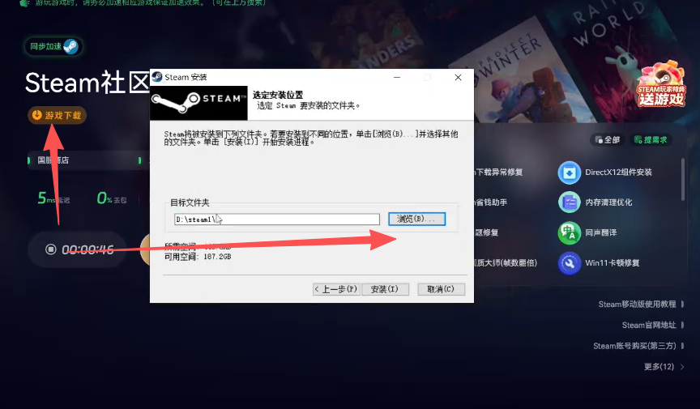Click 安装(I) to start installation
Viewport: 700px width, 409px height.
click(384, 289)
